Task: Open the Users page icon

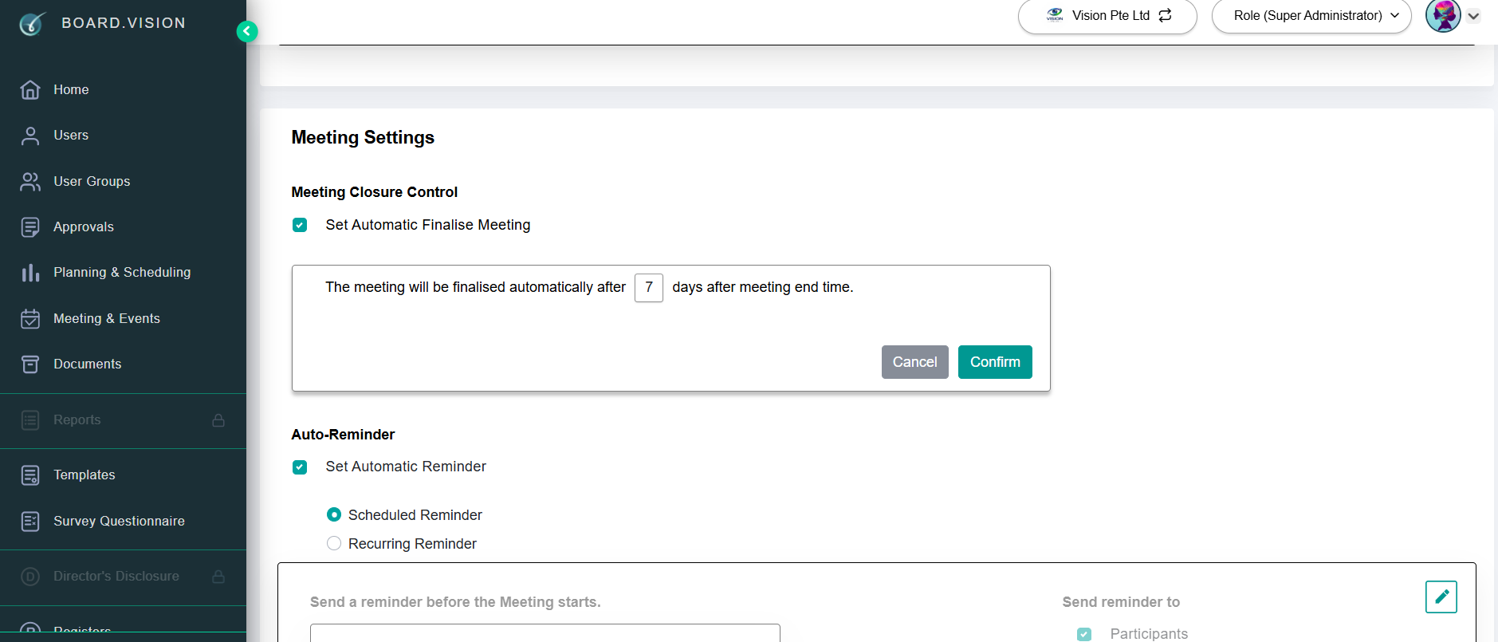Action: pyautogui.click(x=30, y=136)
